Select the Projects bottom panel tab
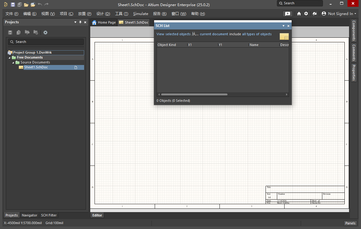The width and height of the screenshot is (361, 229). 12,215
